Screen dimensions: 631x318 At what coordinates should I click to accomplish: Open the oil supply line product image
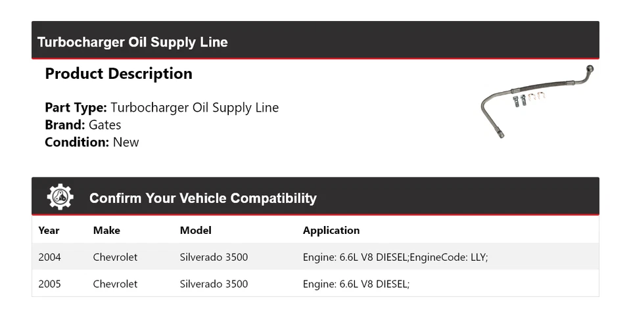click(537, 101)
